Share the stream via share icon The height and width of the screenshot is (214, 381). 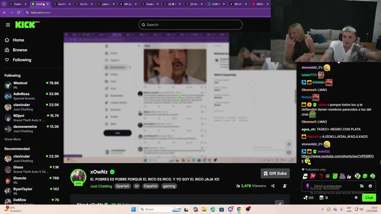[x=273, y=186]
